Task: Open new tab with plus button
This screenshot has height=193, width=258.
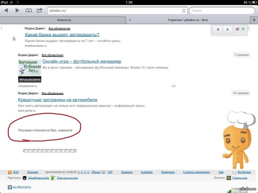Action: (254, 20)
